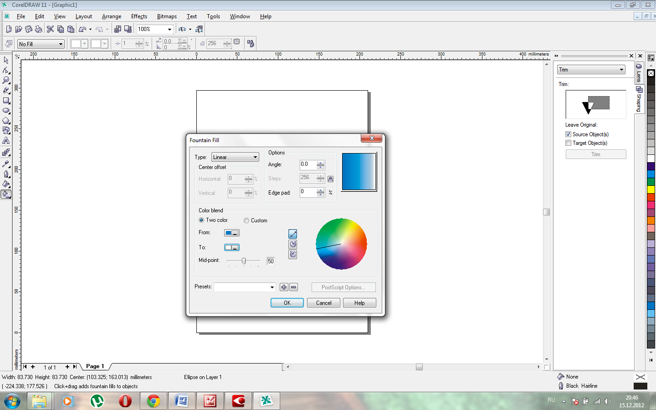Choose the clockwise color path icon
656x410 pixels.
[293, 255]
